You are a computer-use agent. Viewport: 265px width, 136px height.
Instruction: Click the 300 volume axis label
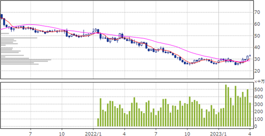pyautogui.click(x=258, y=104)
